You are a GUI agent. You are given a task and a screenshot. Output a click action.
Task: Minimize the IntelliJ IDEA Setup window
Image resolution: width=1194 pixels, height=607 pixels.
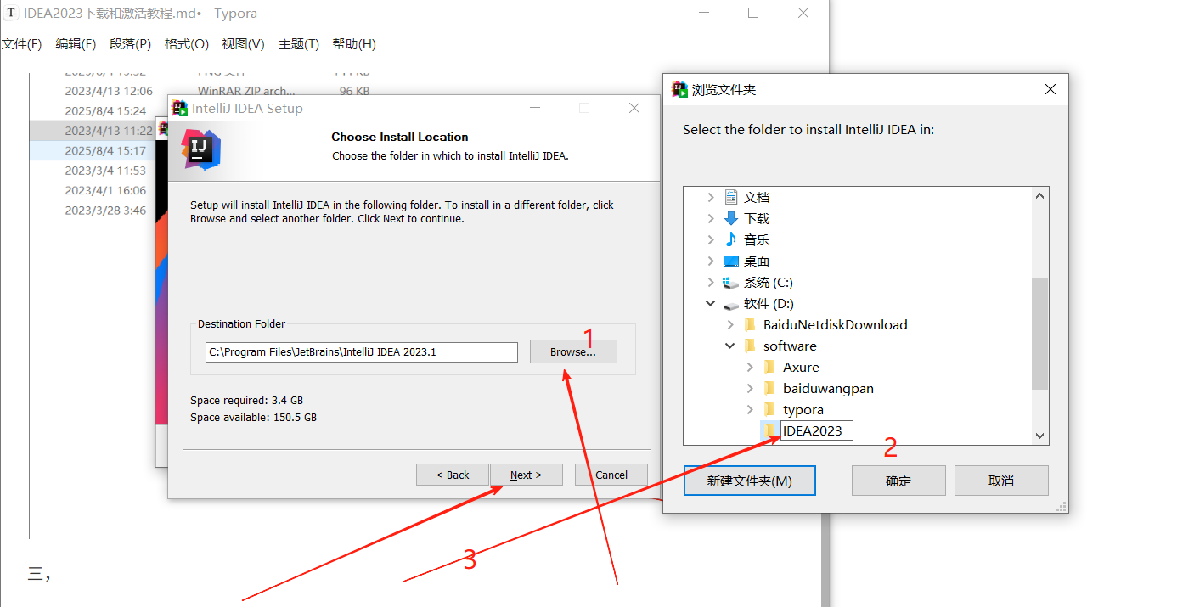point(535,108)
